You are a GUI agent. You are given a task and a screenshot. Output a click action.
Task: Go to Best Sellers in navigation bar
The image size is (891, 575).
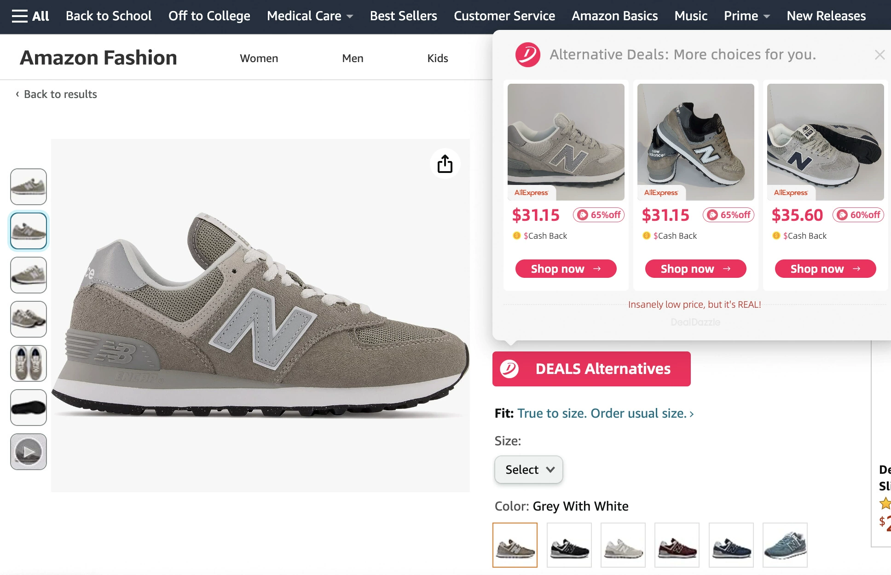(403, 16)
